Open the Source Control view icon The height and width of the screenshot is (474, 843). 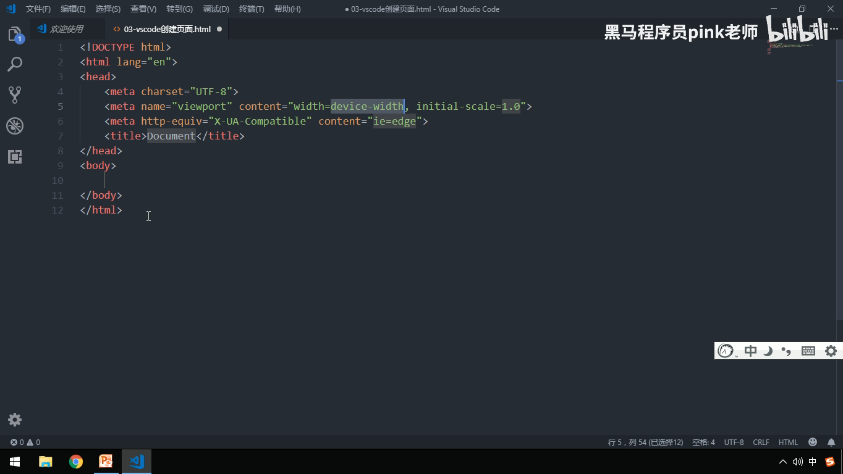click(15, 94)
